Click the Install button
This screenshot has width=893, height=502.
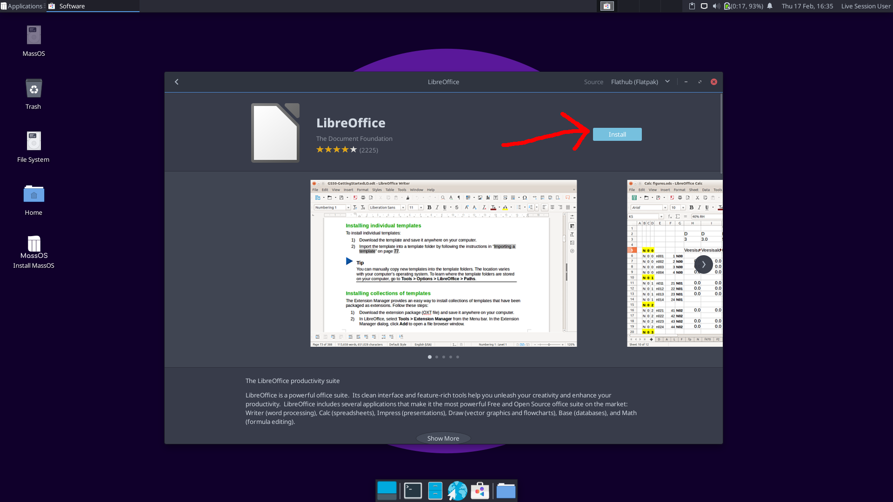617,134
